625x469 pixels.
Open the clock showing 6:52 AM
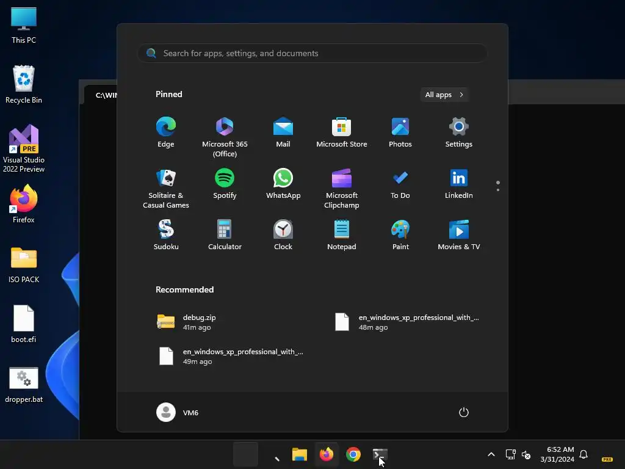557,454
